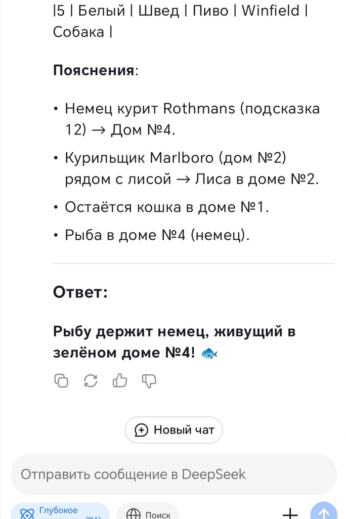Image resolution: width=346 pixels, height=519 pixels.
Task: Regenerate the answer
Action: tap(91, 381)
